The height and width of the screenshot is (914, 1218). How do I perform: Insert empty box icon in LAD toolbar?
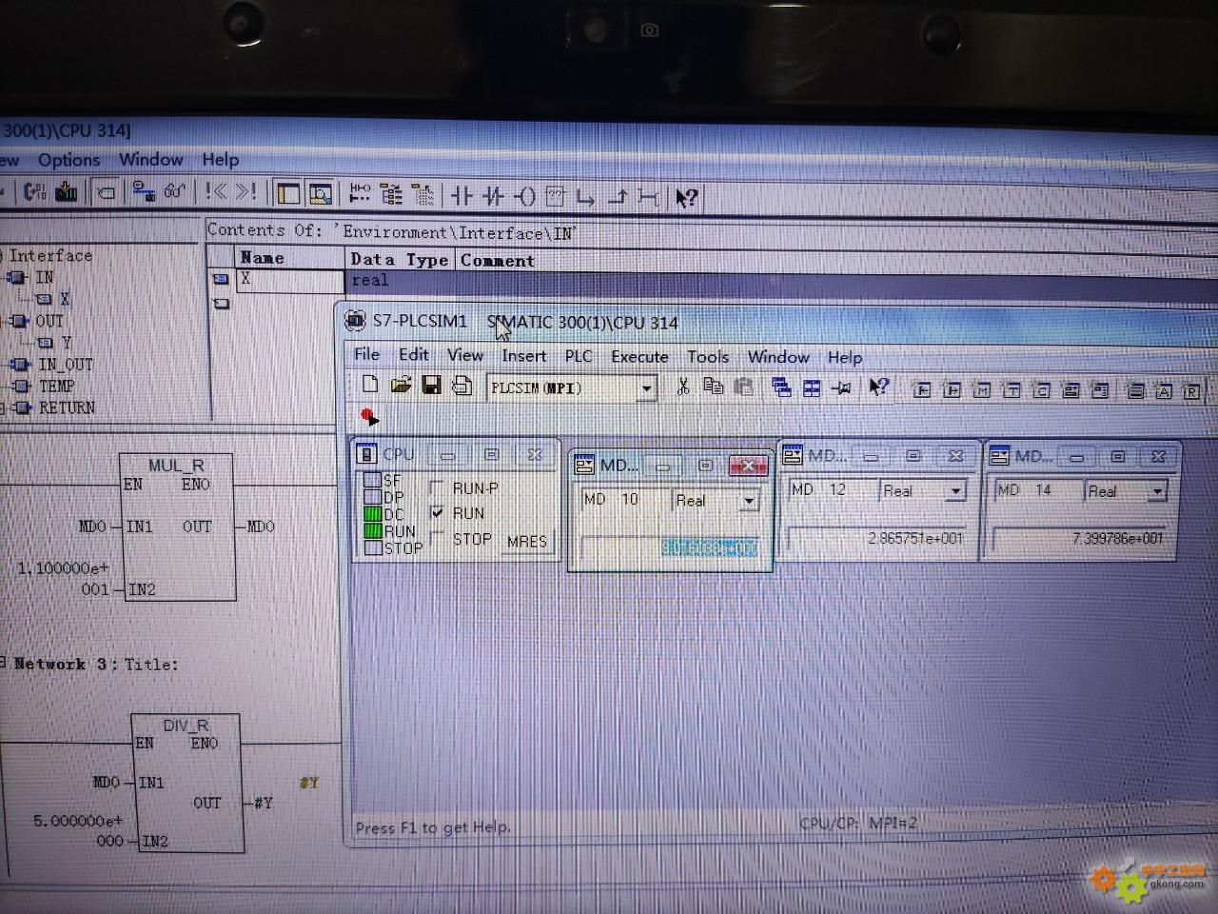(556, 196)
